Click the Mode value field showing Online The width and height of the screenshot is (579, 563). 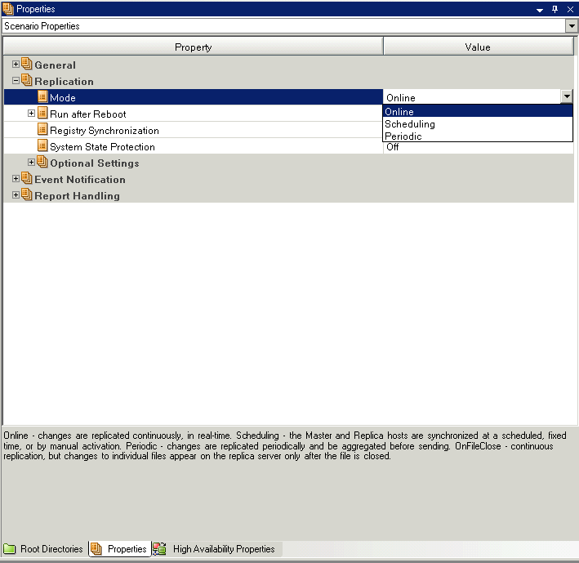472,97
